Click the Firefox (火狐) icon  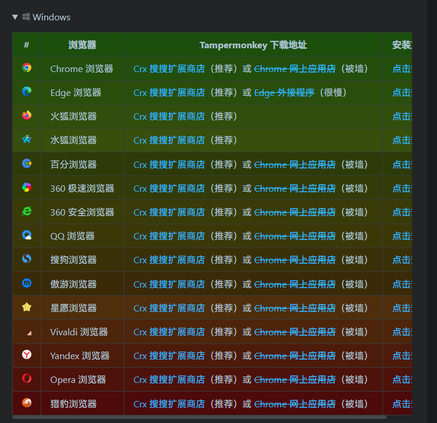[27, 115]
